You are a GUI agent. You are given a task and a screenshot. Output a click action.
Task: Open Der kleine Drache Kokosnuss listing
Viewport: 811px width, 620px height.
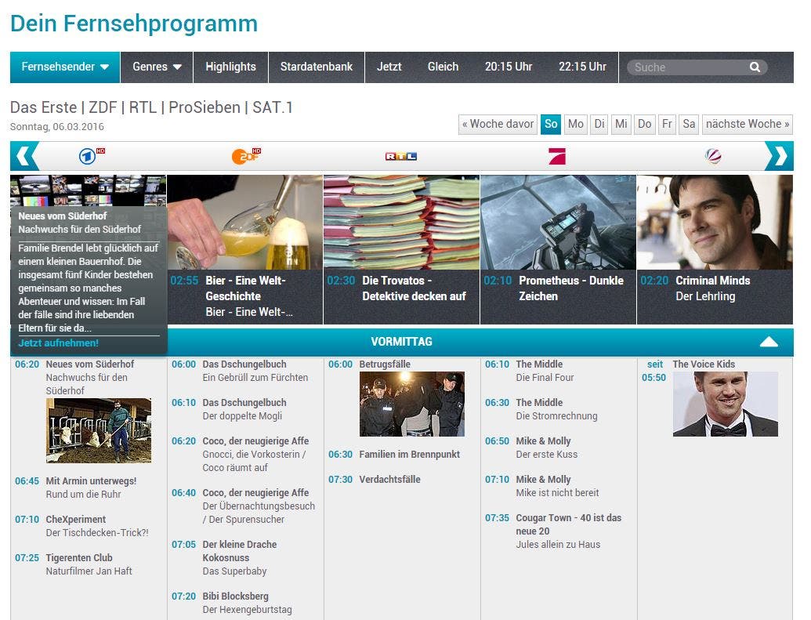pos(240,551)
